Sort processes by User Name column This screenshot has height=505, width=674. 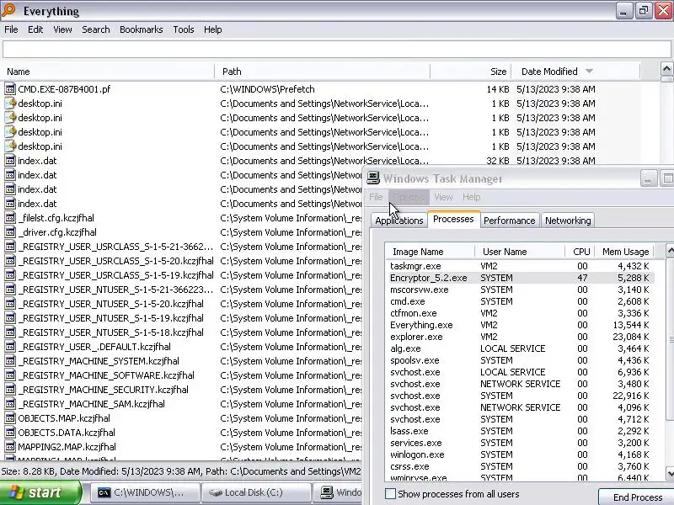520,252
